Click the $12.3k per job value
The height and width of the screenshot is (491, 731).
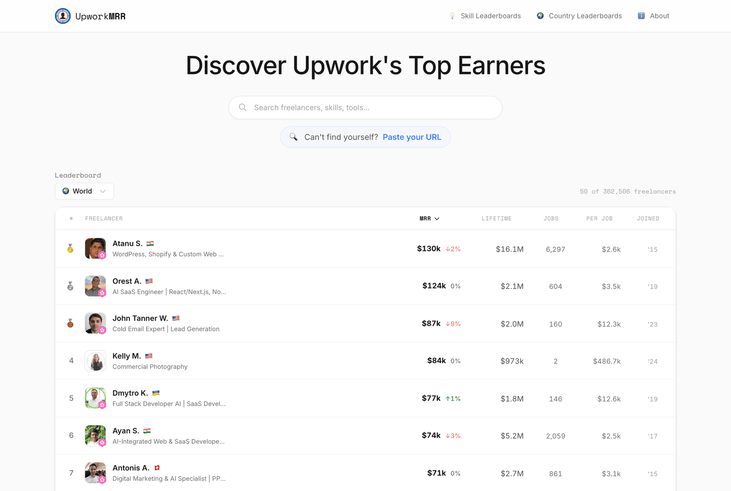609,324
